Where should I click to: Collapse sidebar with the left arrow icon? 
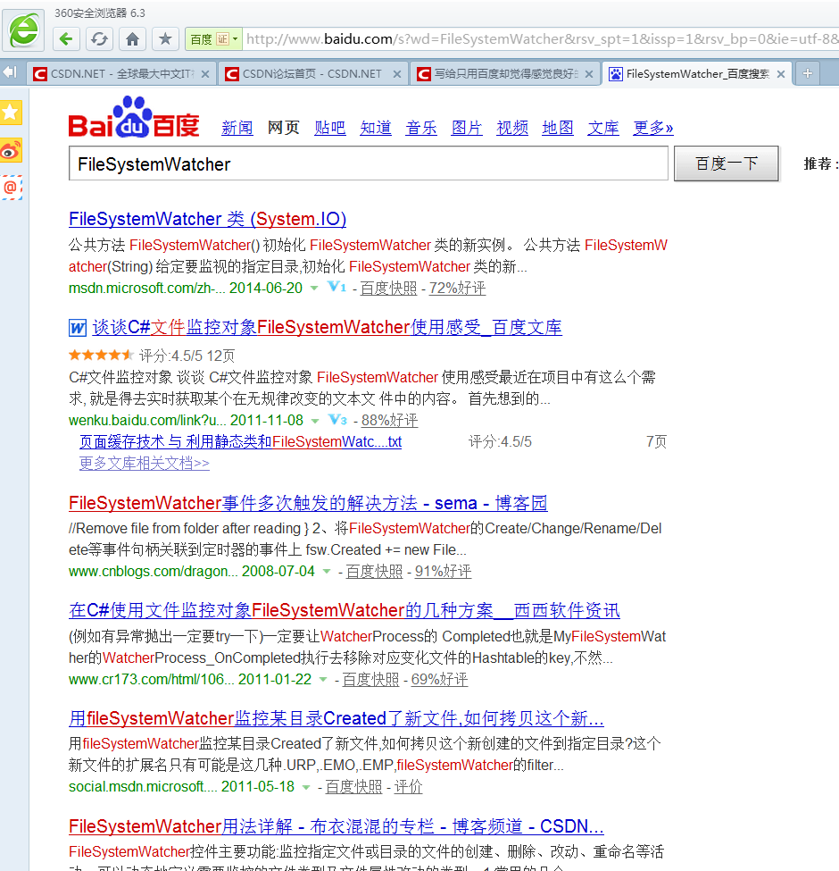[10, 71]
